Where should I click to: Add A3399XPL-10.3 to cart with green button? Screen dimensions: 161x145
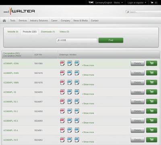tap(152, 120)
